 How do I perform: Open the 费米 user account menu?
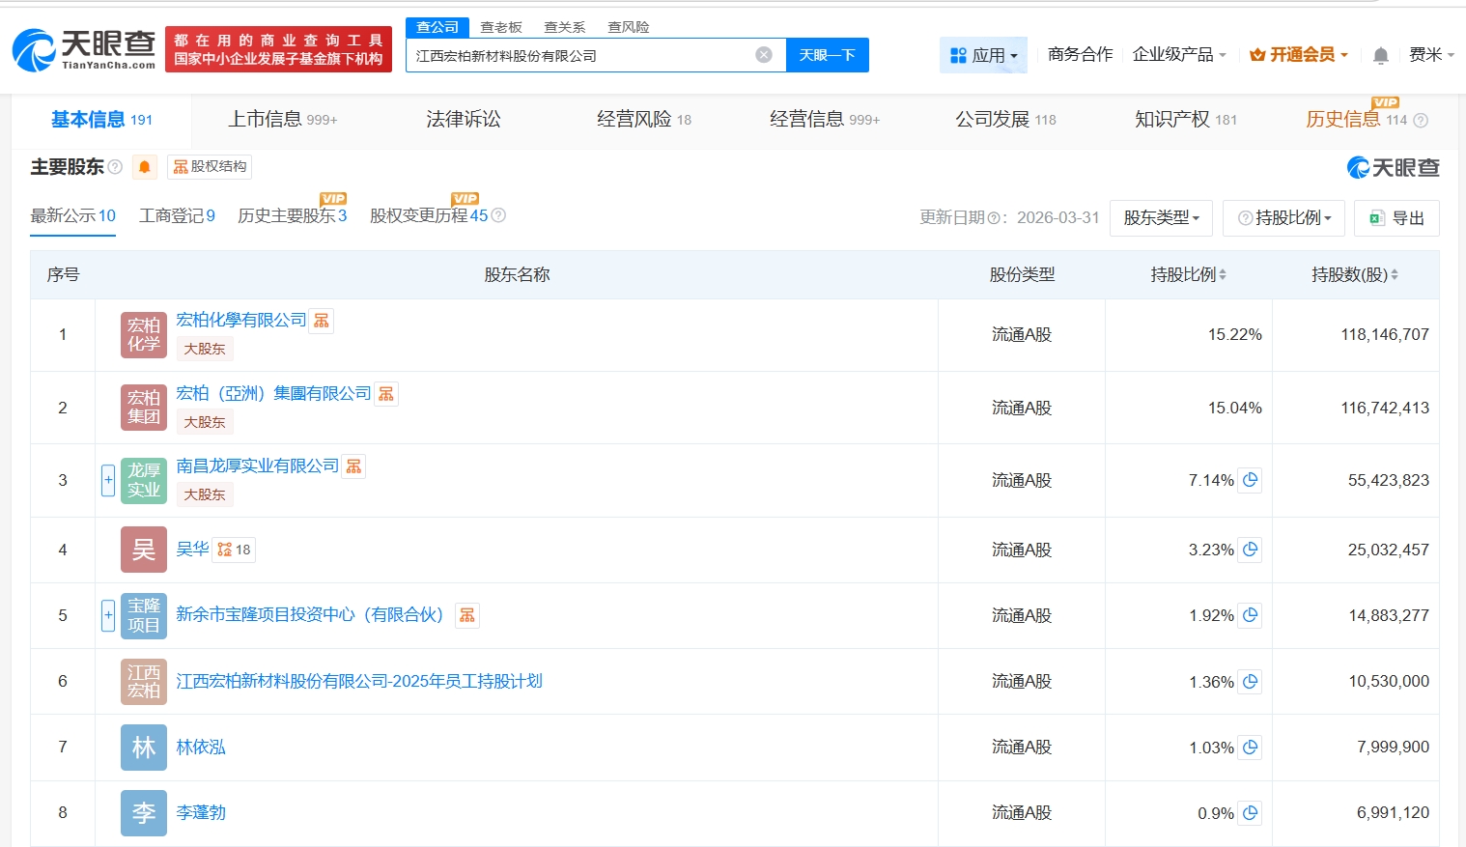(x=1431, y=55)
